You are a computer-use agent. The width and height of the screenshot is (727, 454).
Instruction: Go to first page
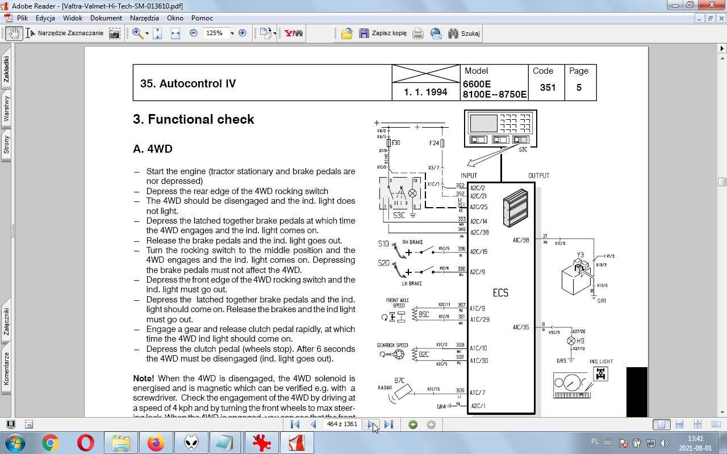point(295,424)
